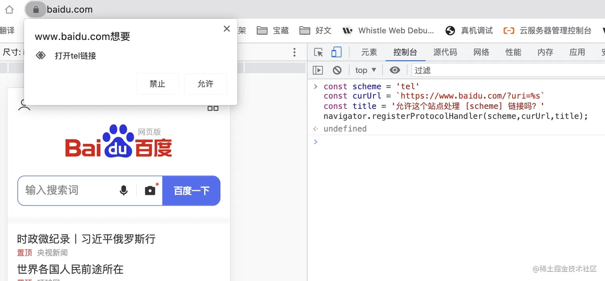Click the console input prompt chevron
The image size is (605, 281).
point(316,142)
